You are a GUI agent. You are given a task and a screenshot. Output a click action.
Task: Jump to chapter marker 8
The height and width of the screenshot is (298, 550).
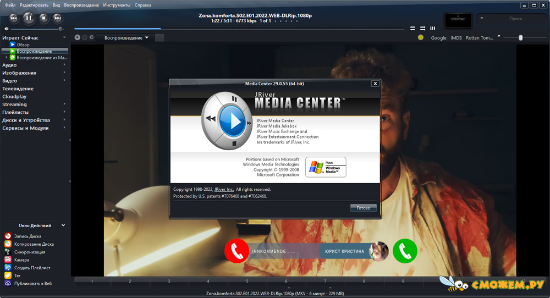364,281
